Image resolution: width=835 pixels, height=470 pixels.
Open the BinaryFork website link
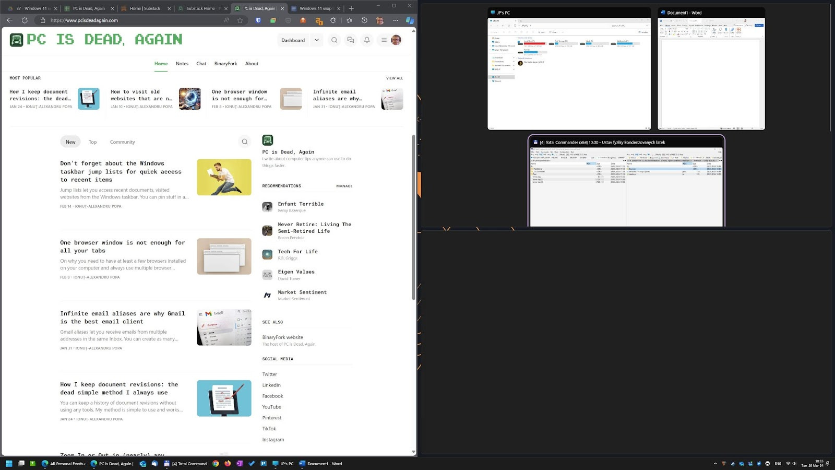(x=283, y=337)
